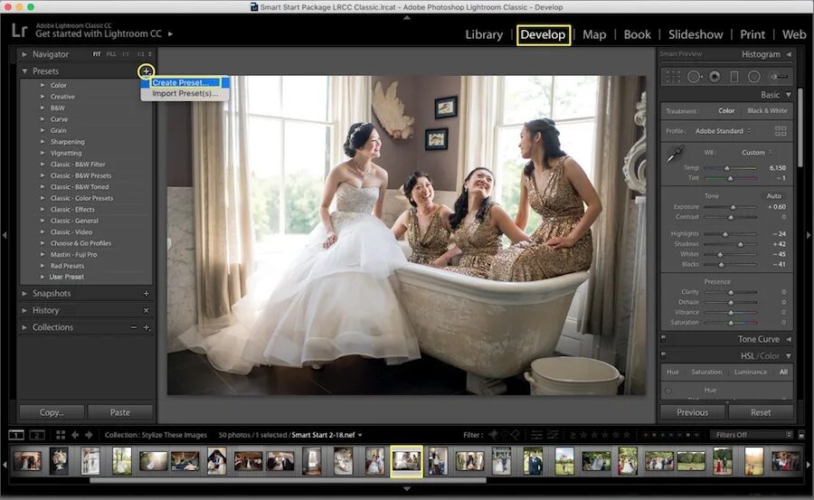Expand the History panel
814x500 pixels.
point(24,310)
